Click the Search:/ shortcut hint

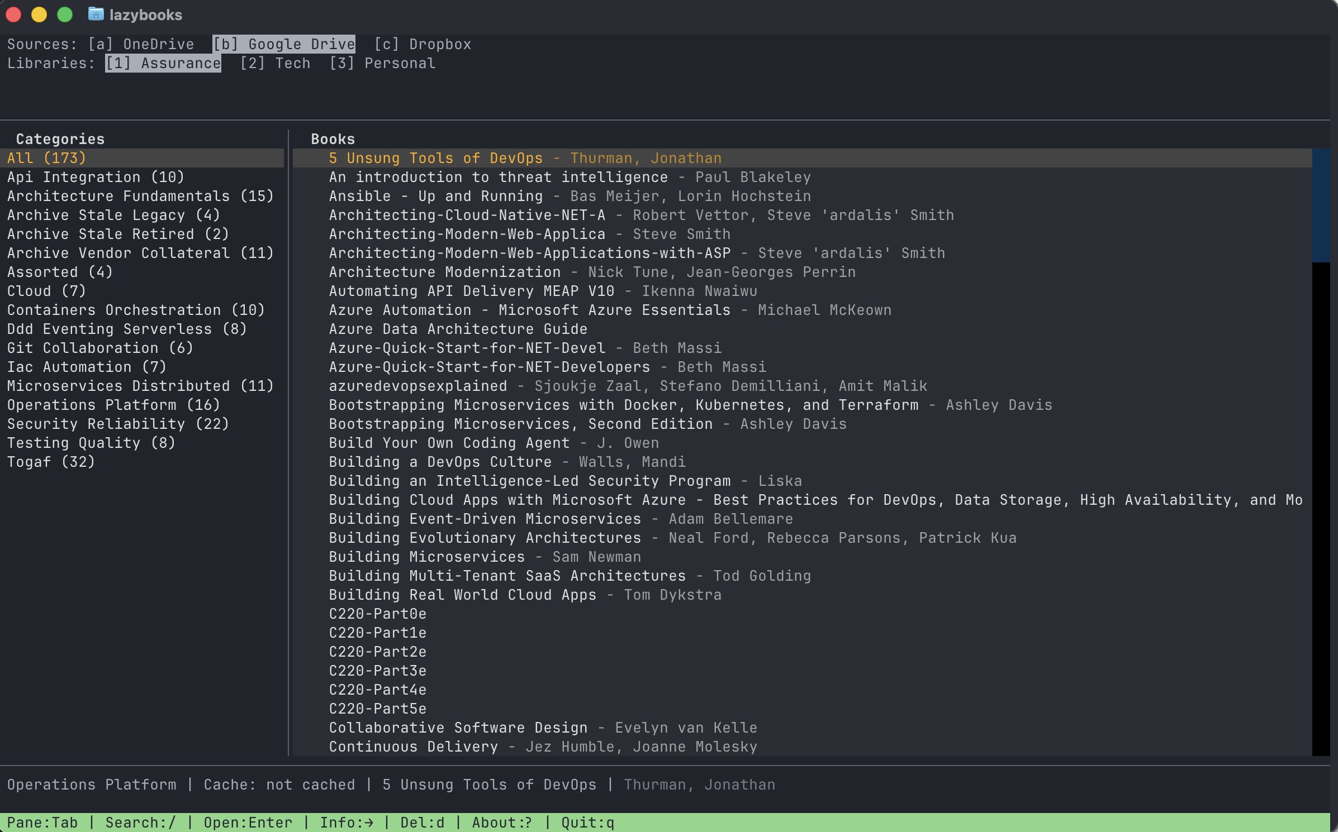click(140, 823)
